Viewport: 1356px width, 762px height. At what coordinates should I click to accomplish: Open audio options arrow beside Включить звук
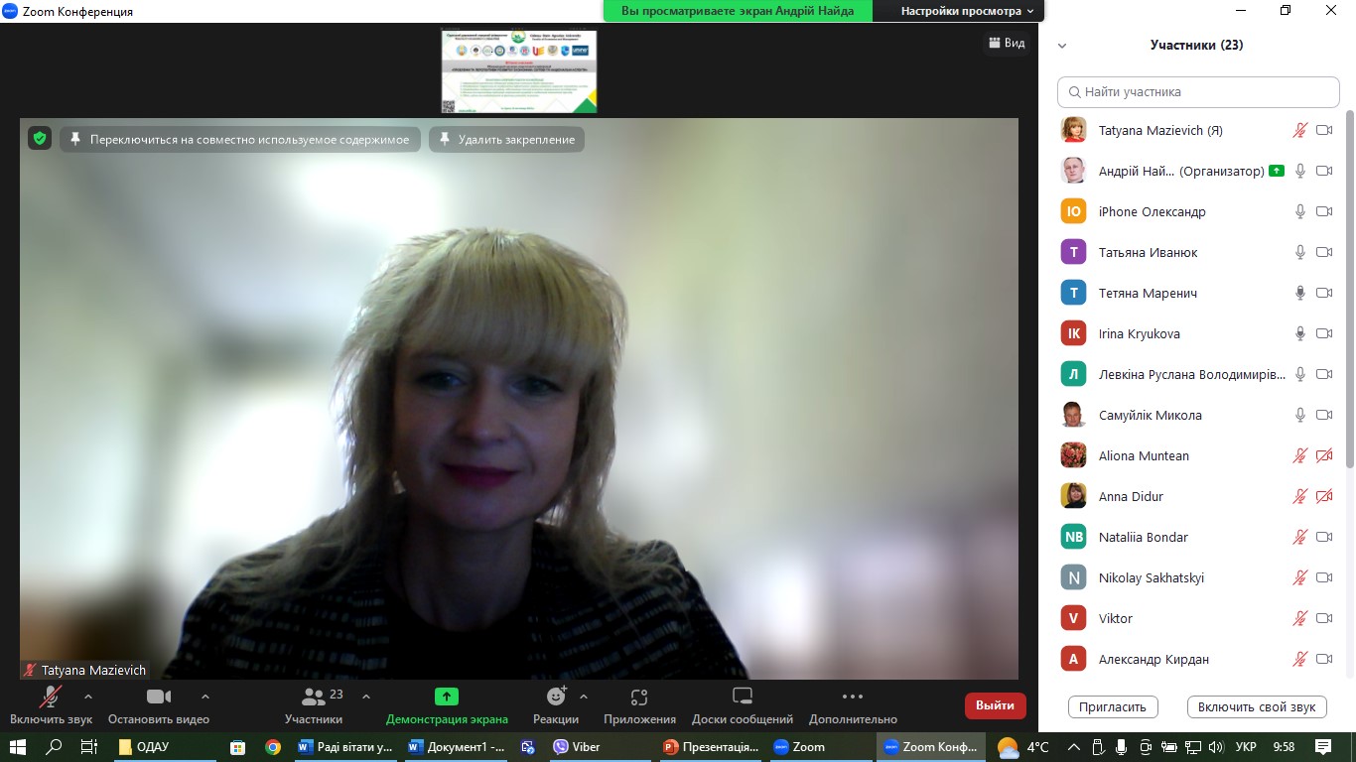click(x=88, y=697)
